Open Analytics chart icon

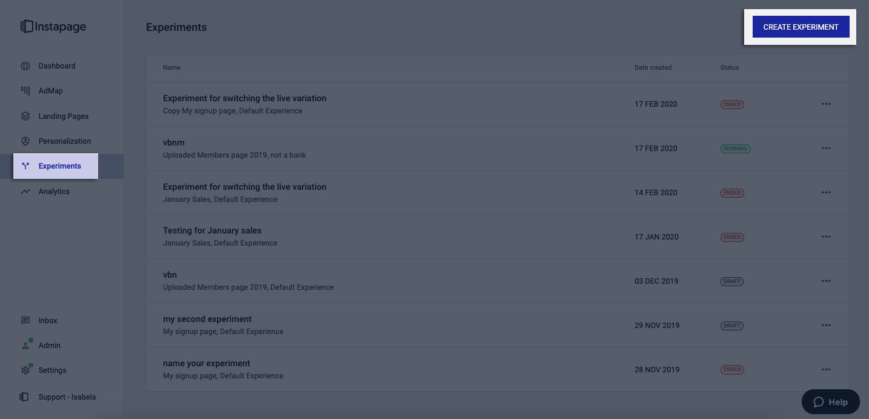point(25,192)
